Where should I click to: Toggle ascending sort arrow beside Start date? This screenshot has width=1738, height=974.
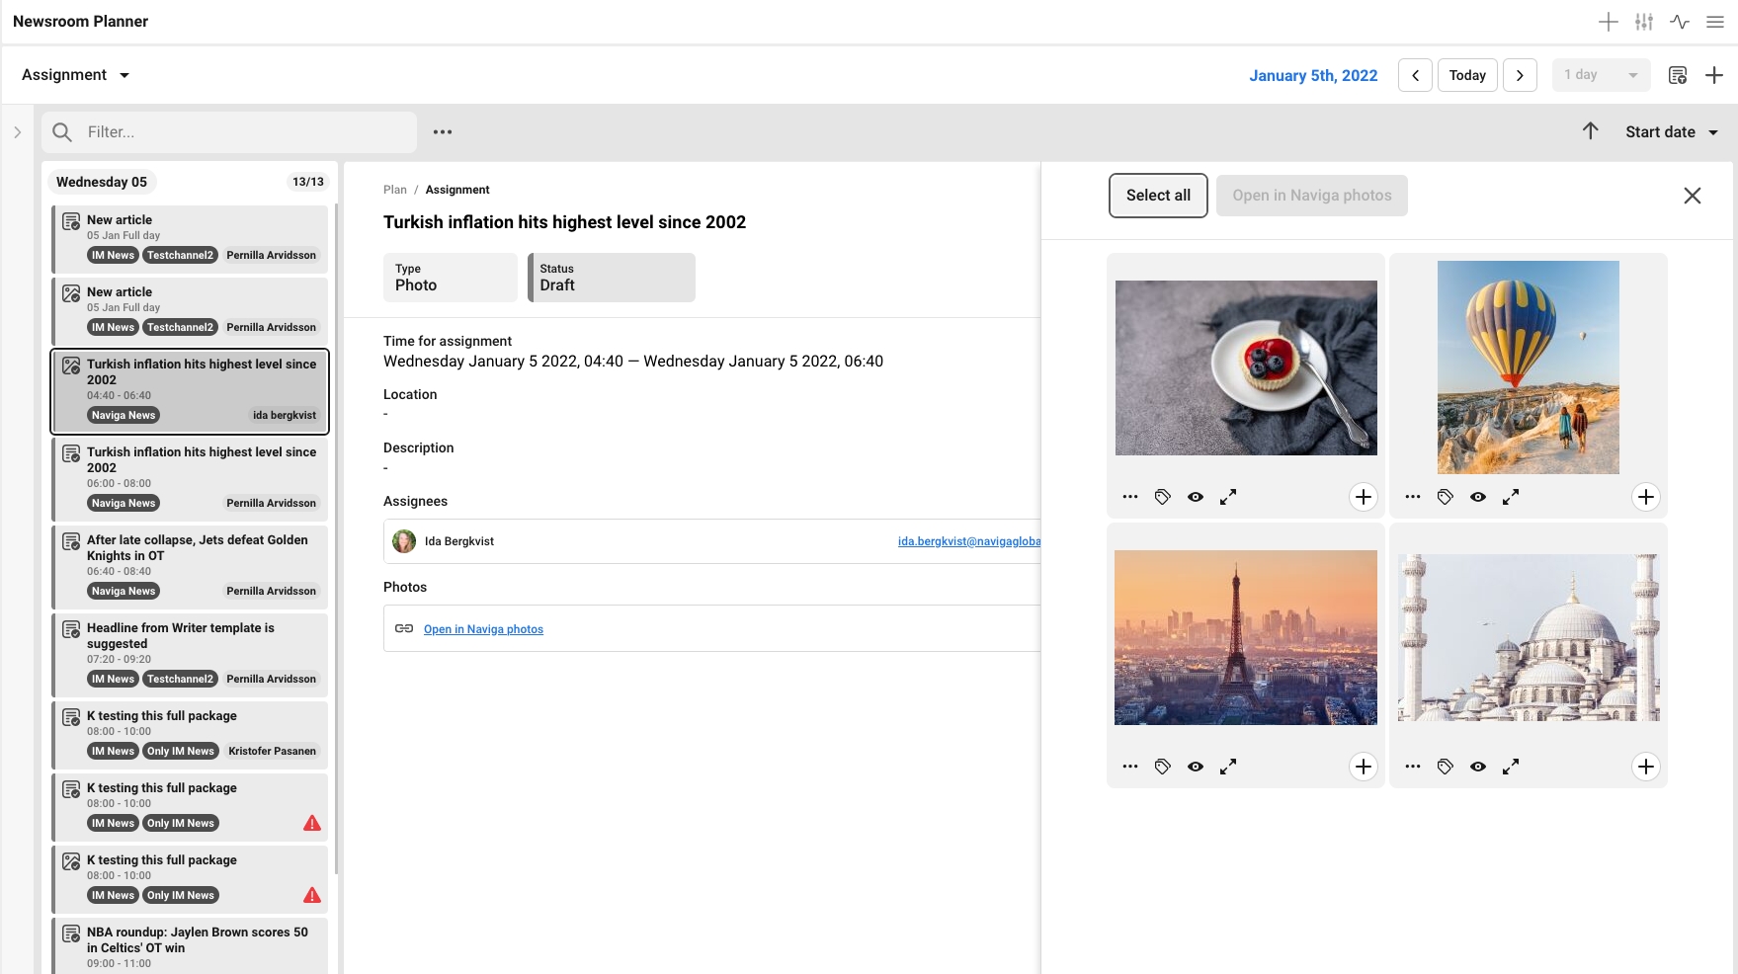tap(1591, 131)
